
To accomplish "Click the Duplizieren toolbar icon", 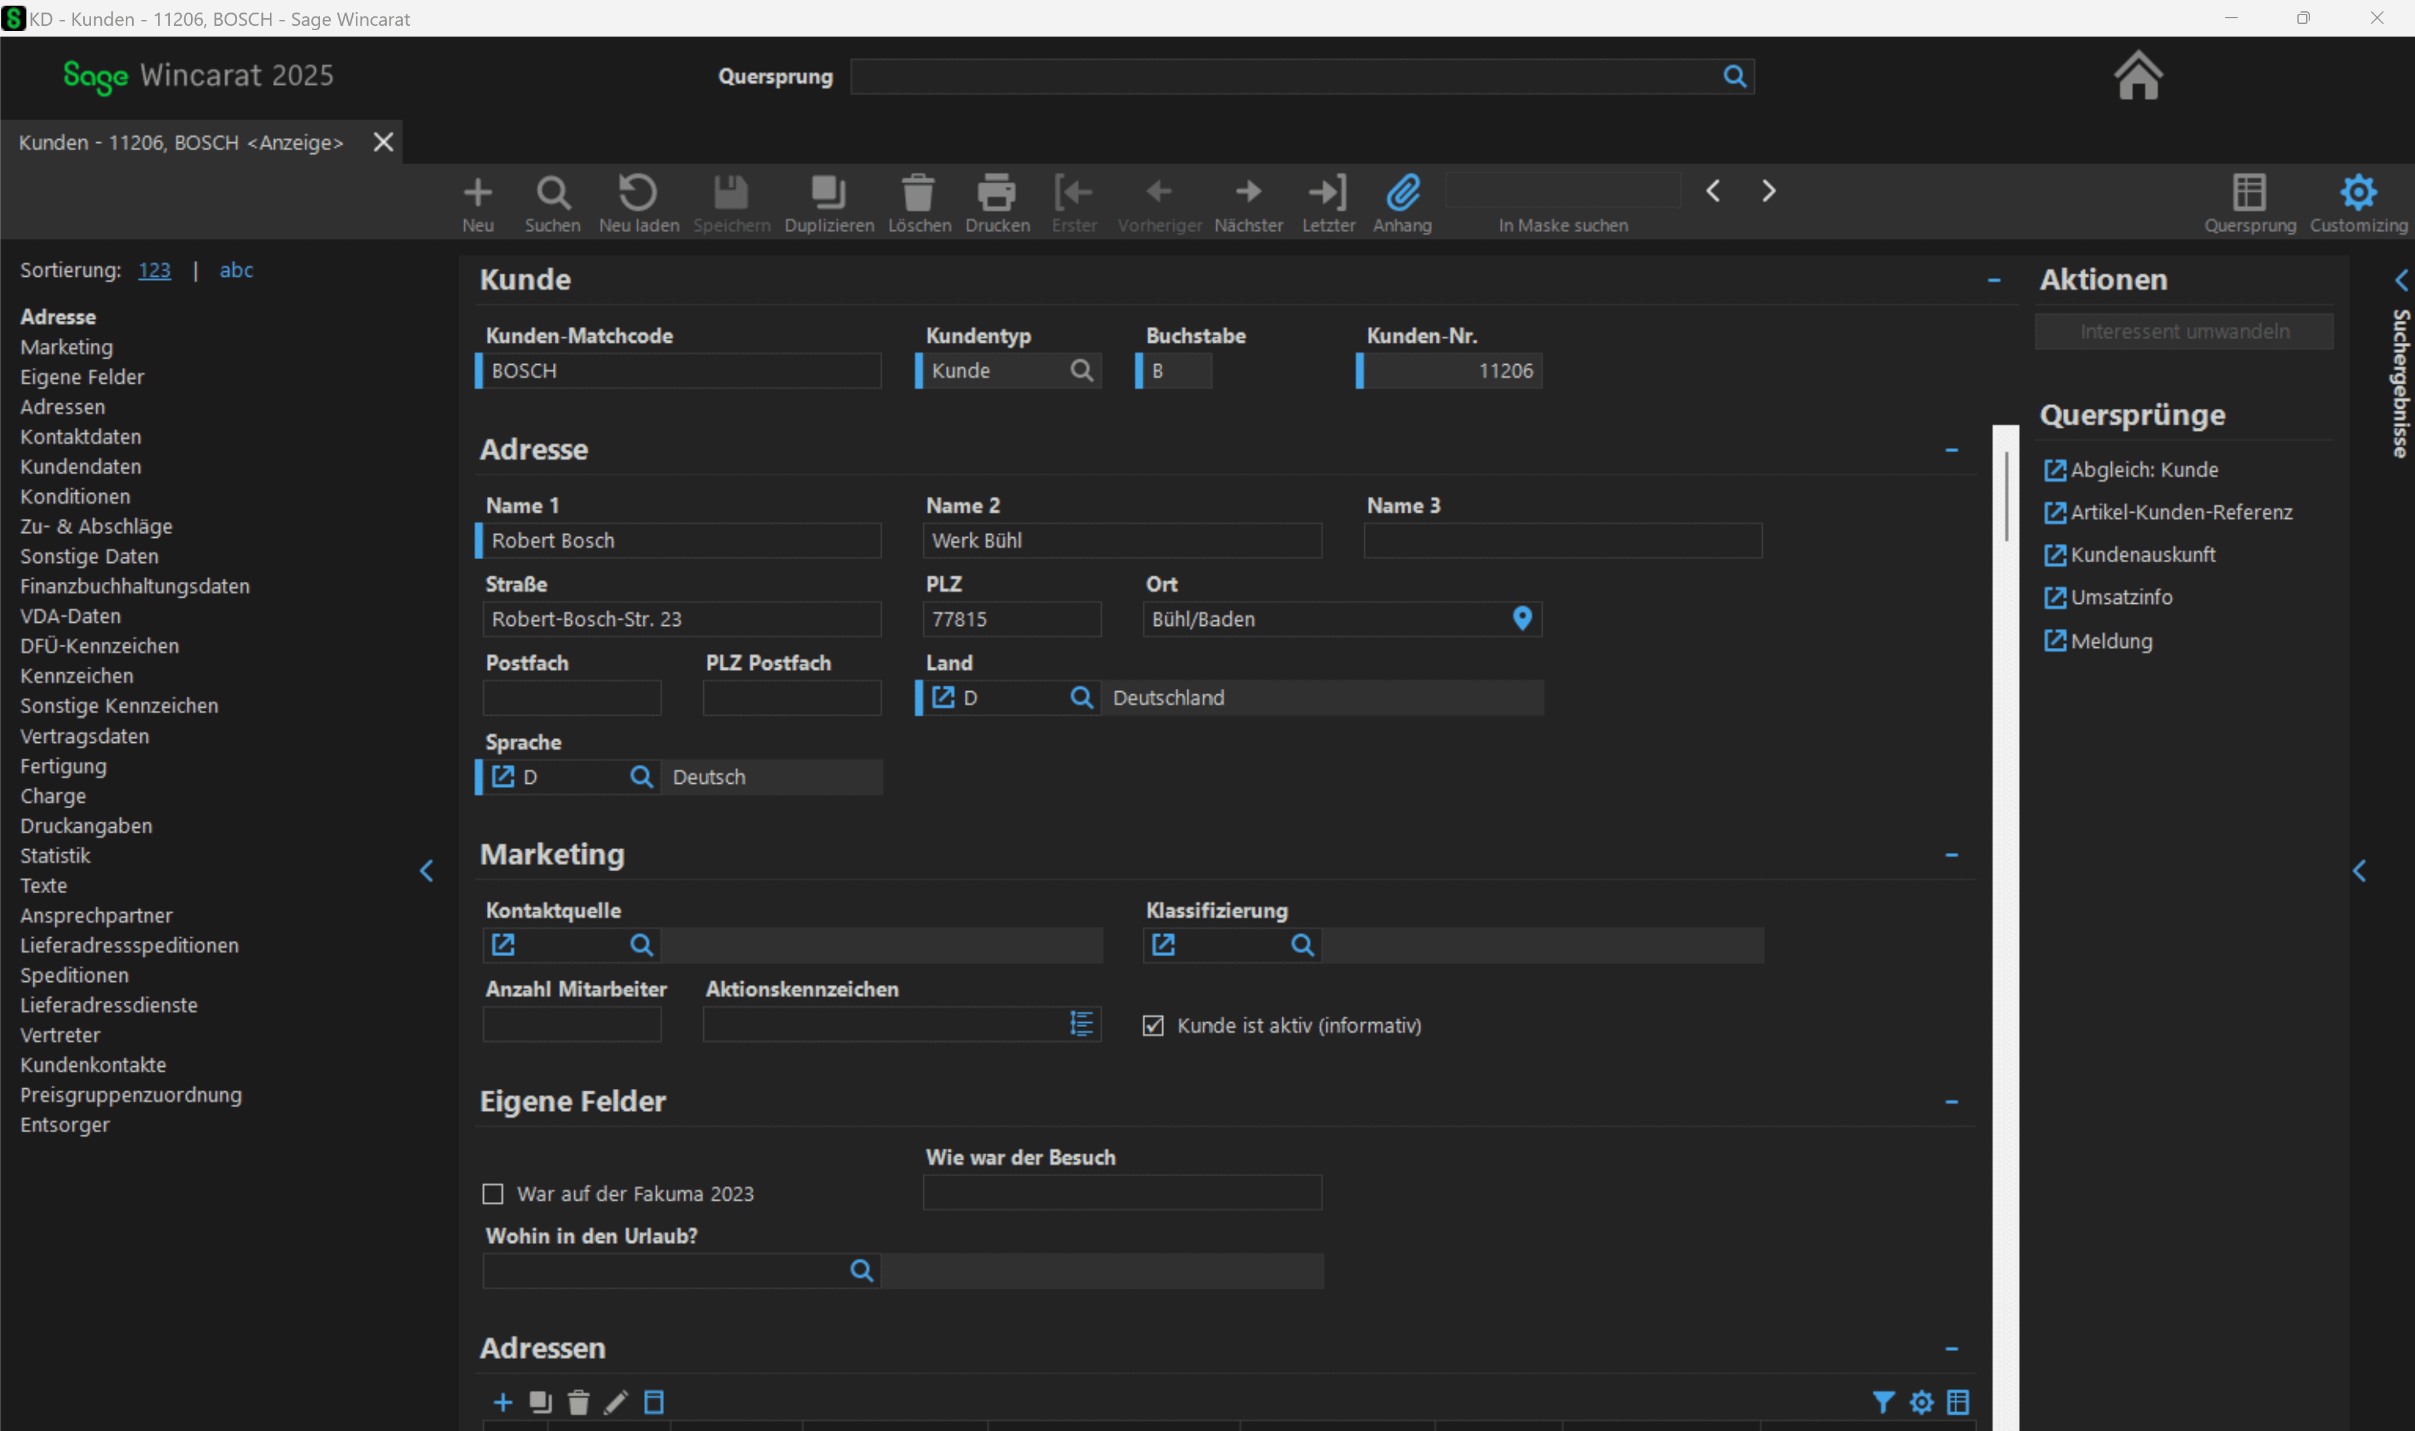I will [828, 193].
